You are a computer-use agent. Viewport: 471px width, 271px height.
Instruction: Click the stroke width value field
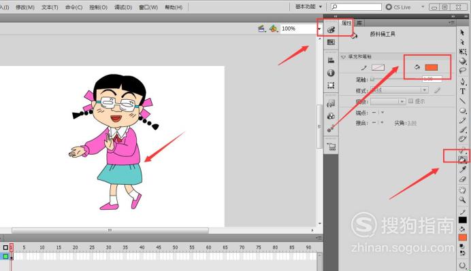click(x=432, y=79)
